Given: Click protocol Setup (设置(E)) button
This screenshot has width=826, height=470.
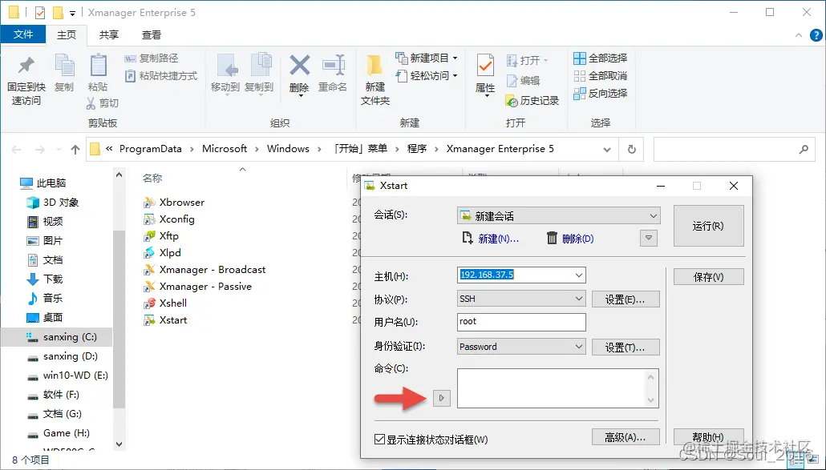Looking at the screenshot, I should pyautogui.click(x=626, y=299).
